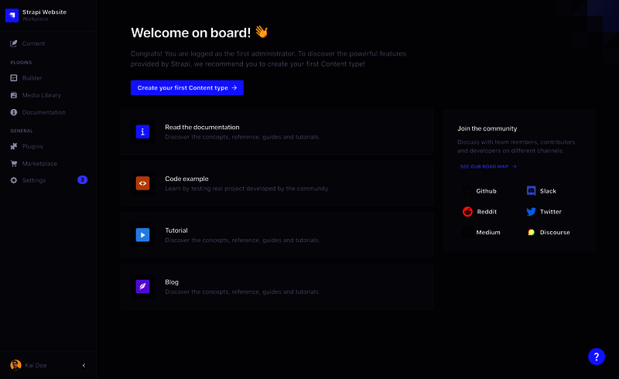Click the orange code brackets icon
This screenshot has height=379, width=619.
coord(143,183)
